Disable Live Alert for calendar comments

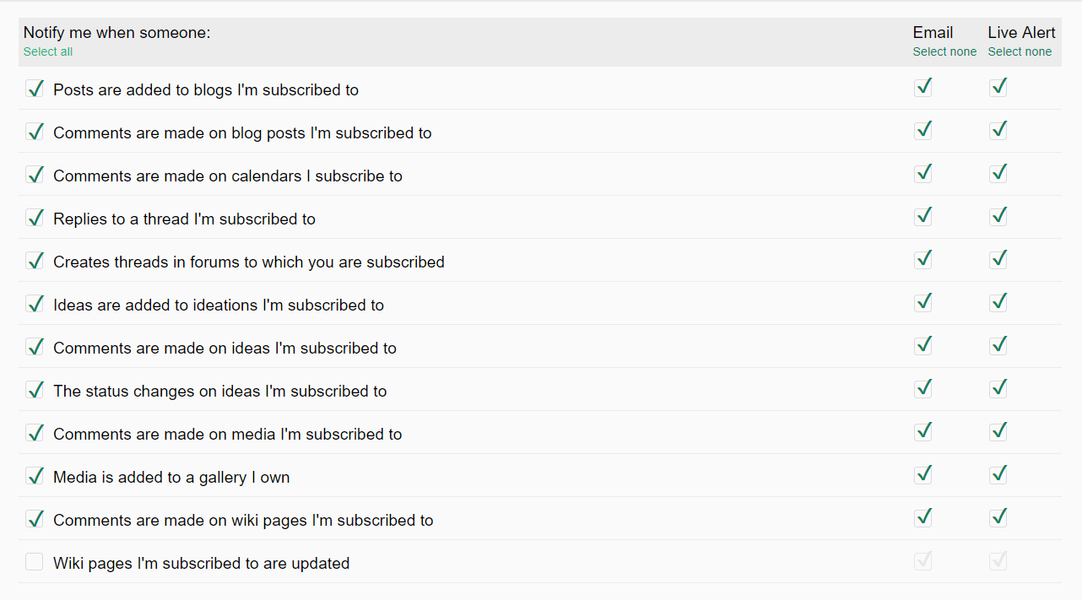[x=998, y=173]
